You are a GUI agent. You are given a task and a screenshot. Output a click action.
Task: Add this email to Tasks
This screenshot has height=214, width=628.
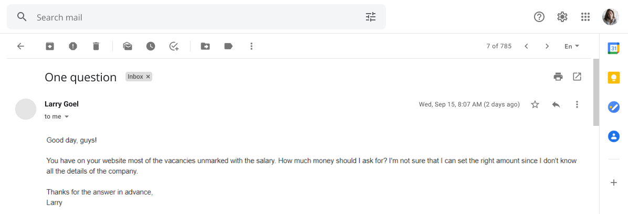click(174, 46)
